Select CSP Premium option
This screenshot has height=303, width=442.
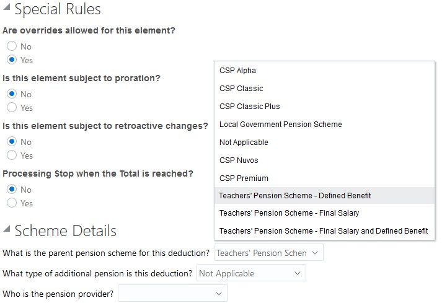coord(244,178)
